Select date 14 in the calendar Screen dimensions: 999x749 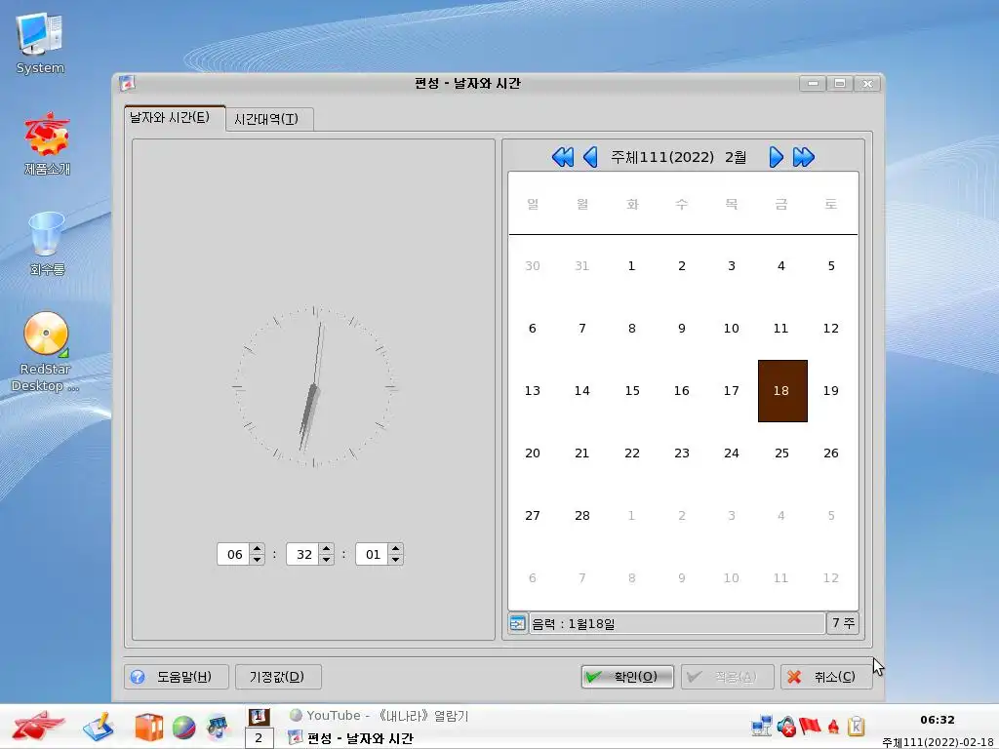point(581,390)
